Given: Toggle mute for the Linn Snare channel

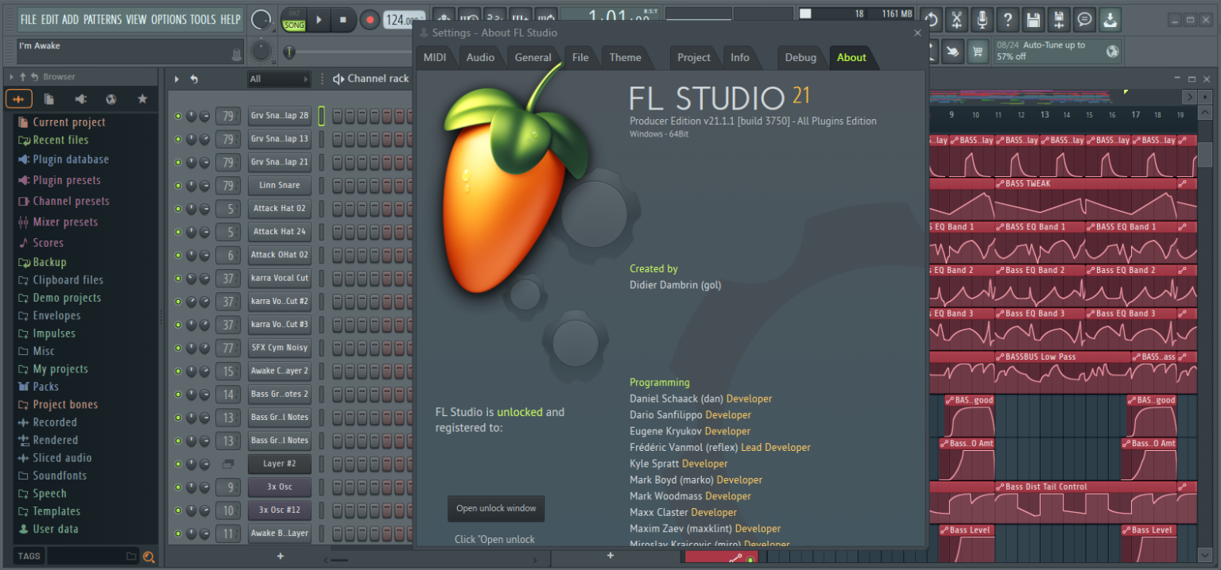Looking at the screenshot, I should click(176, 185).
